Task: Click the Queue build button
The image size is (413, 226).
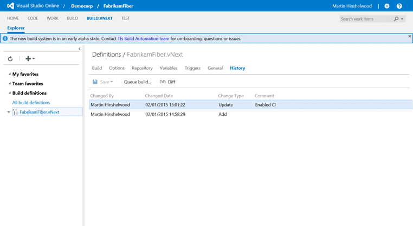Action: (137, 82)
